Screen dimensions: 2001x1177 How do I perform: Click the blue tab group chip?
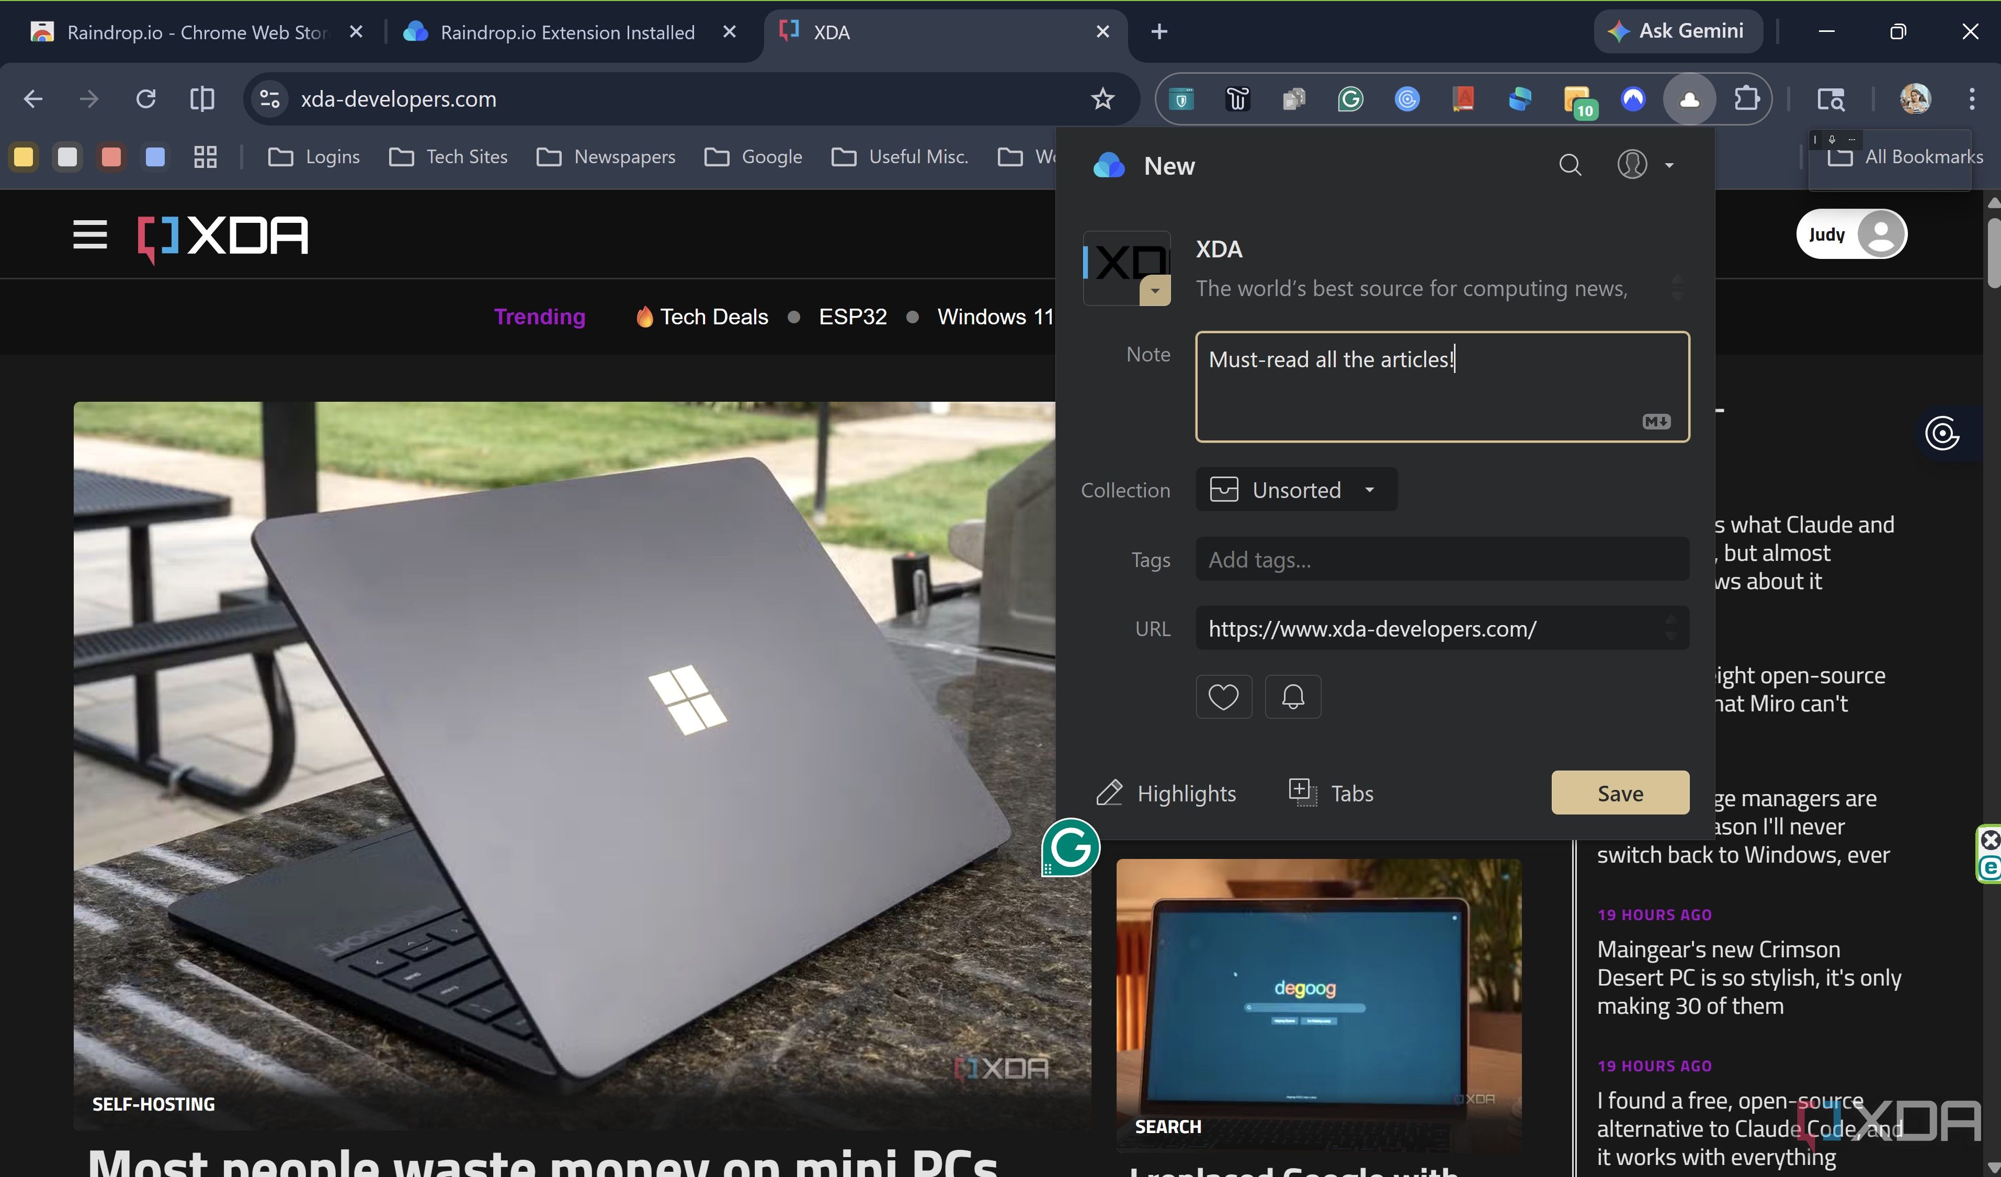pyautogui.click(x=156, y=157)
